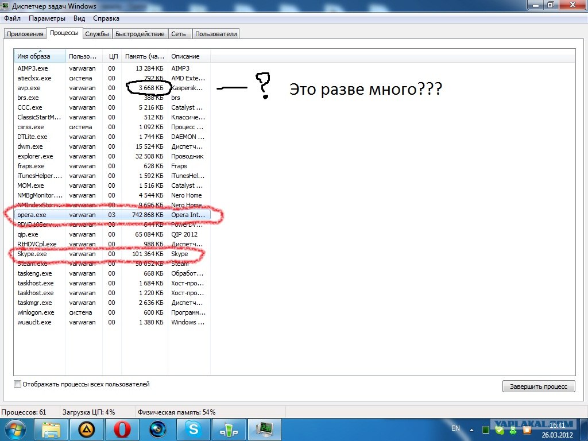Click the EN language indicator
The width and height of the screenshot is (588, 441).
(x=455, y=428)
